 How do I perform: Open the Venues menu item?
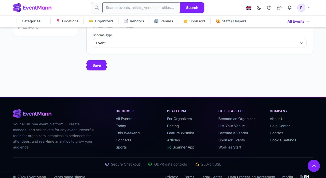(x=164, y=21)
